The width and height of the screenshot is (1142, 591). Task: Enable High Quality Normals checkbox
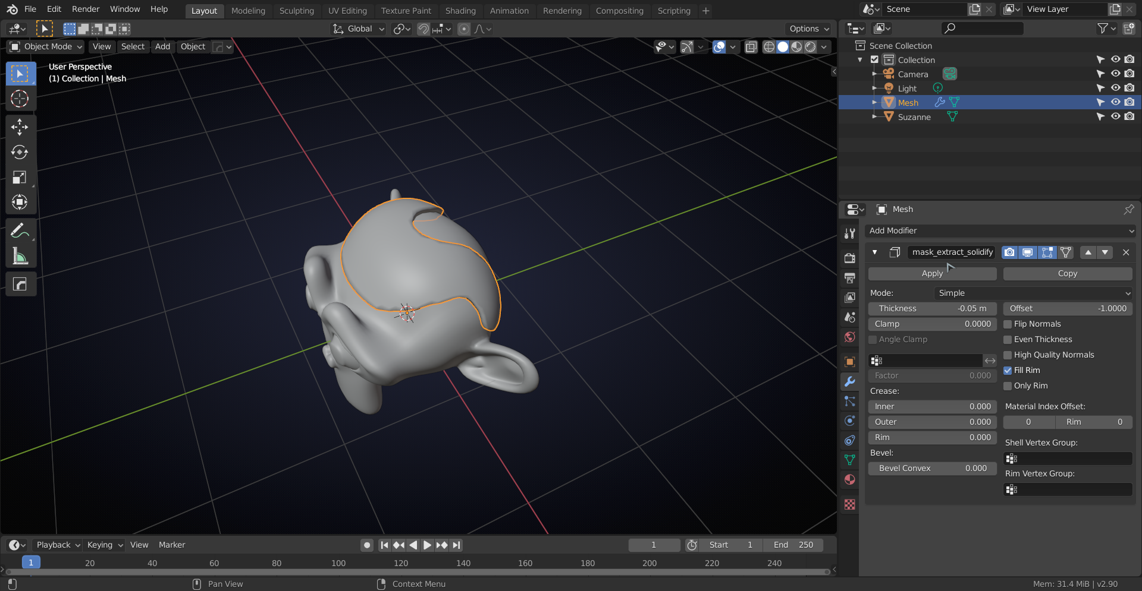pyautogui.click(x=1008, y=355)
